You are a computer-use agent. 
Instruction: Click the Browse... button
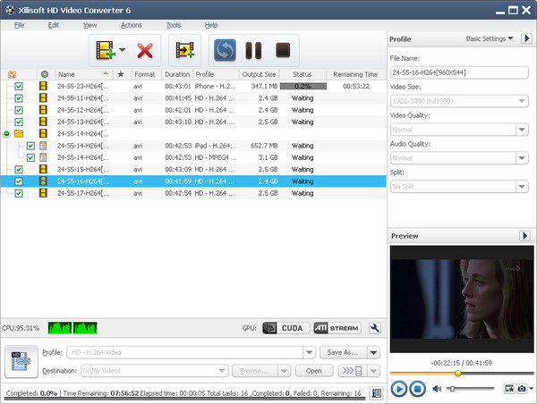pos(255,371)
